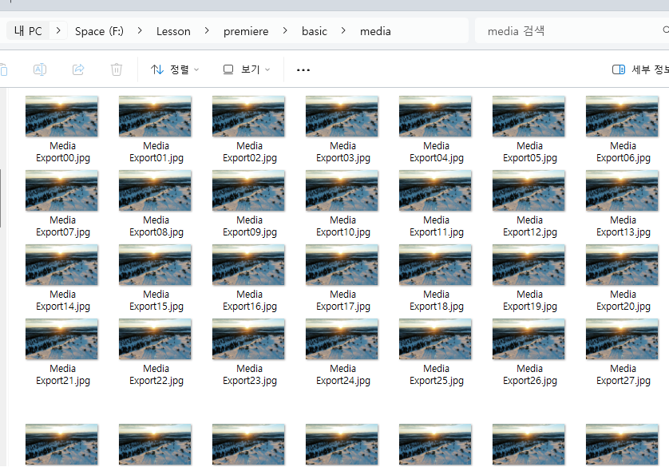Navigate to basic folder in breadcrumb
This screenshot has width=669, height=471.
314,31
